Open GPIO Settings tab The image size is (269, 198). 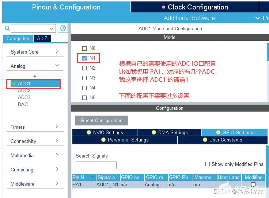235,132
